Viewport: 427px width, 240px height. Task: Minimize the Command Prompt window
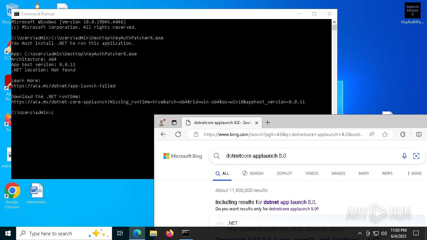click(x=299, y=14)
